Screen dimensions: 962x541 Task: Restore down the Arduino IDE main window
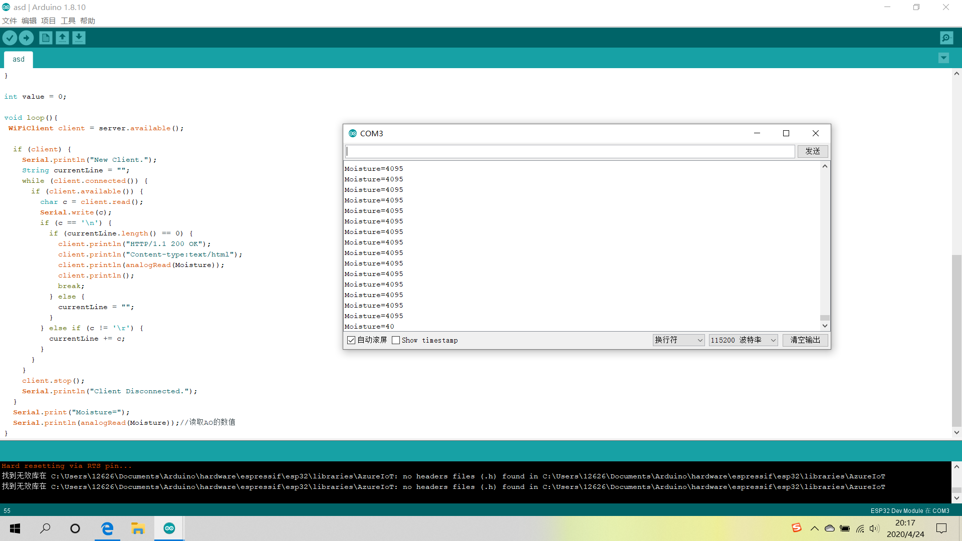916,7
